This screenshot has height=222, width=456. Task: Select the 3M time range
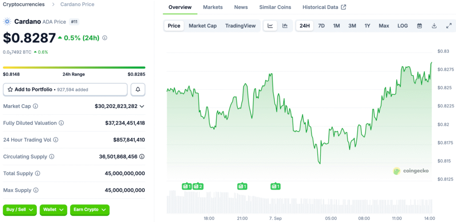pyautogui.click(x=352, y=26)
